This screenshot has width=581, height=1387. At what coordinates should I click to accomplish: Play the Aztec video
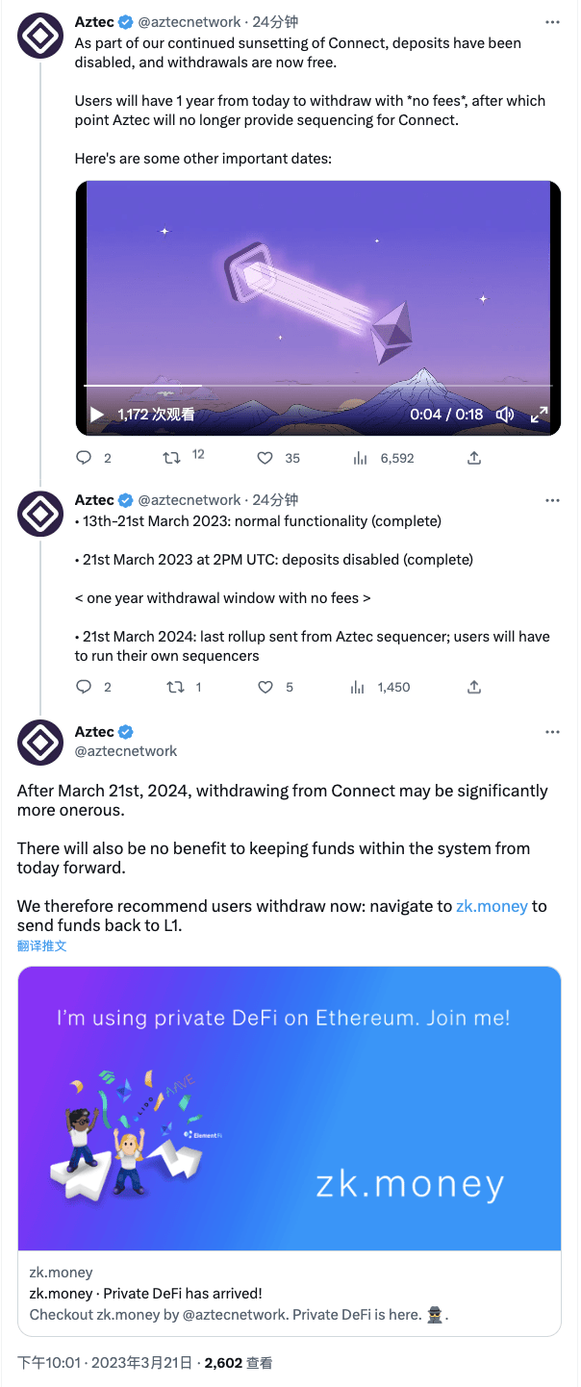(x=95, y=415)
